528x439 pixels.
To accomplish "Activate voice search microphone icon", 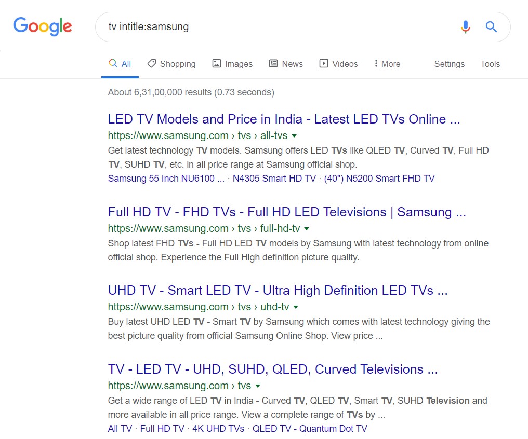I will 465,26.
